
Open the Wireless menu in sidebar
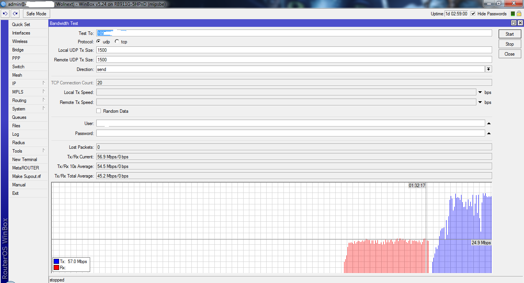20,41
